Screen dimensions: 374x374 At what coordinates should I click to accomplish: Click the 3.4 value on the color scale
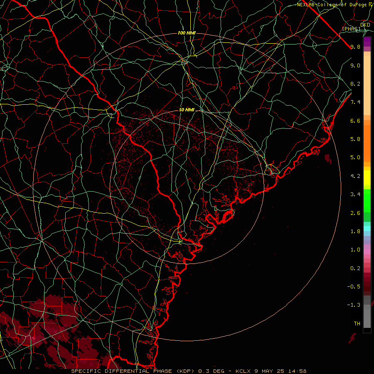tap(355, 194)
